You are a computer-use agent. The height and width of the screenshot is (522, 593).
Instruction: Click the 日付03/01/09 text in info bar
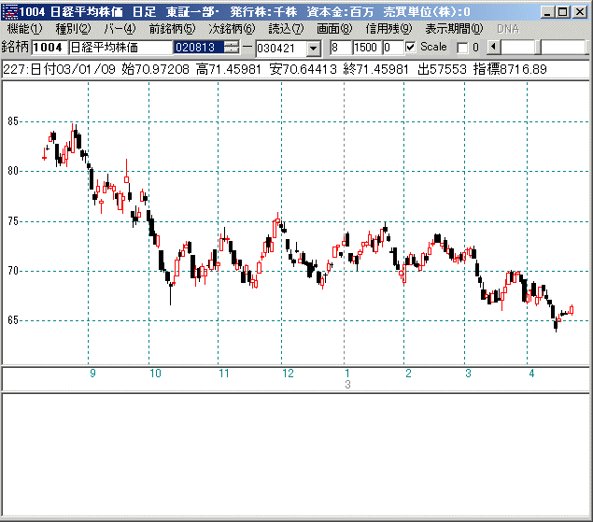(73, 69)
